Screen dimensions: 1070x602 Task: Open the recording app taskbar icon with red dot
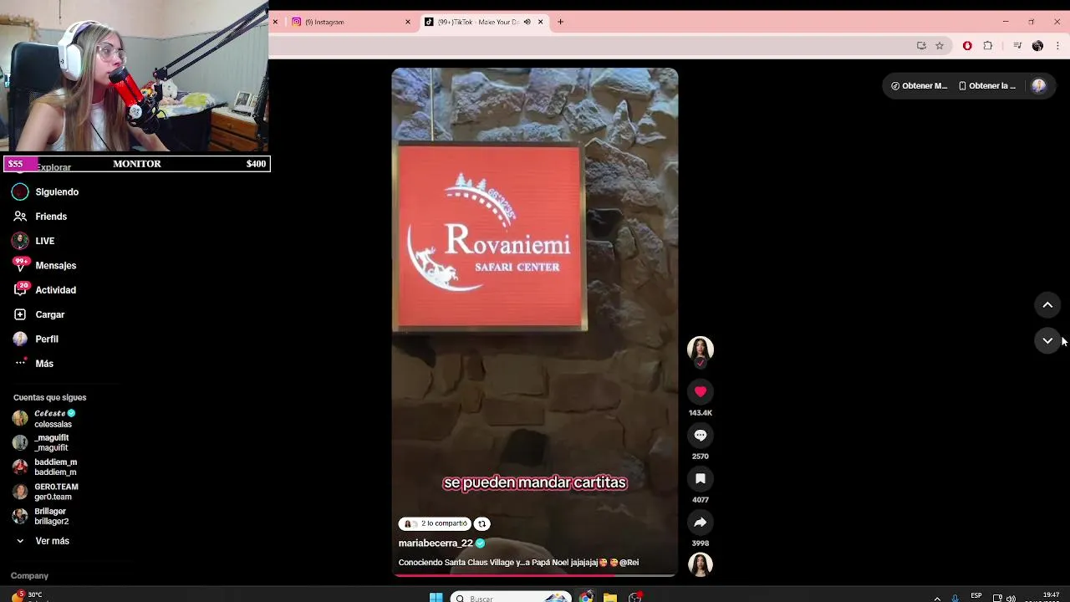tap(635, 597)
